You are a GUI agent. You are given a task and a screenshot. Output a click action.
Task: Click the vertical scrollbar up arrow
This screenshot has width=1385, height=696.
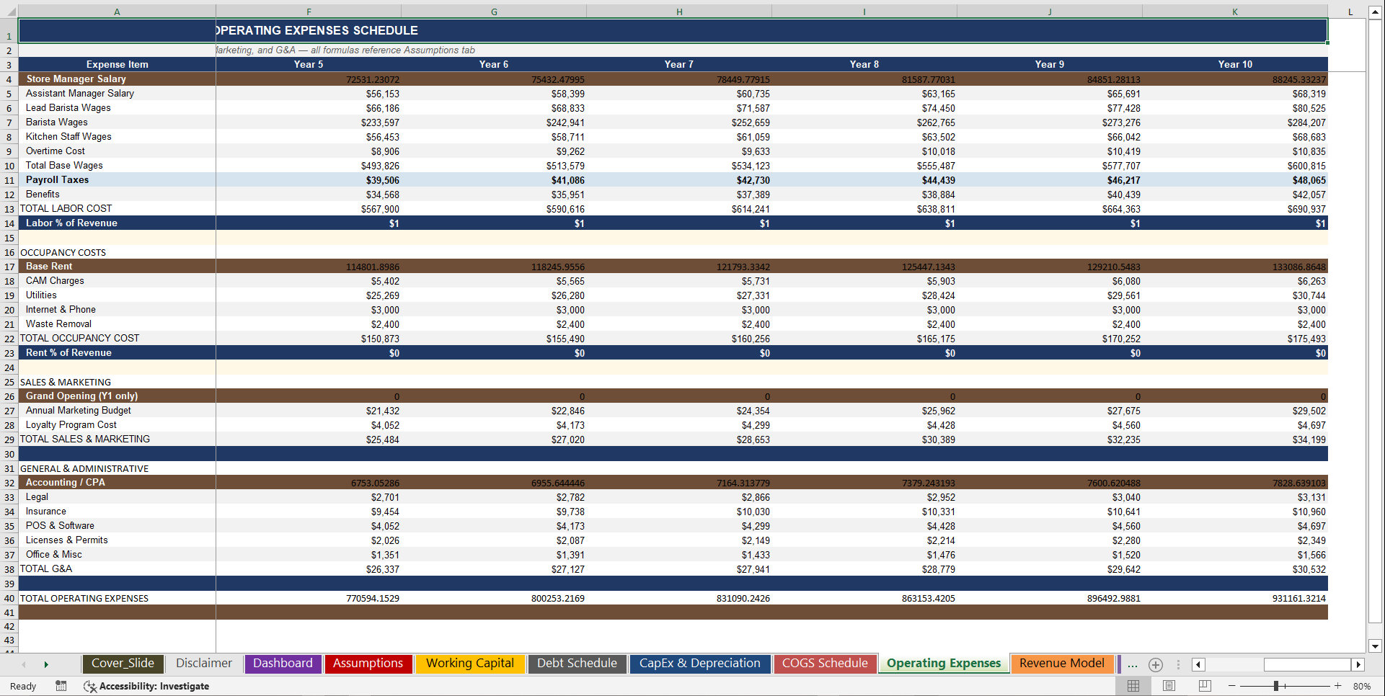click(1374, 12)
